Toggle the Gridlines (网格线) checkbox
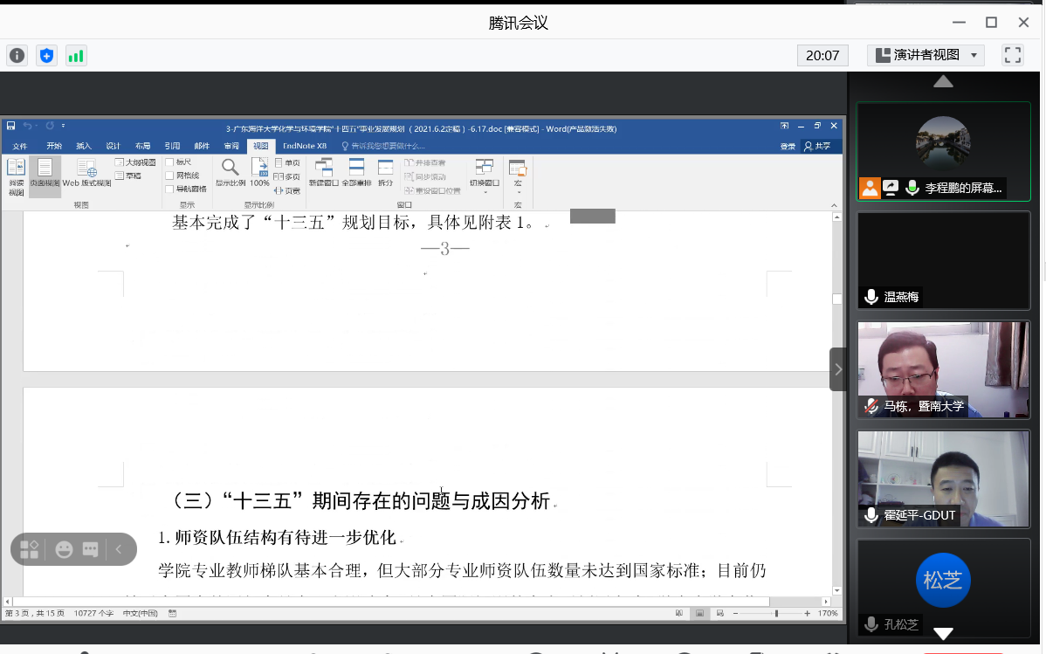The width and height of the screenshot is (1046, 654). 169,176
